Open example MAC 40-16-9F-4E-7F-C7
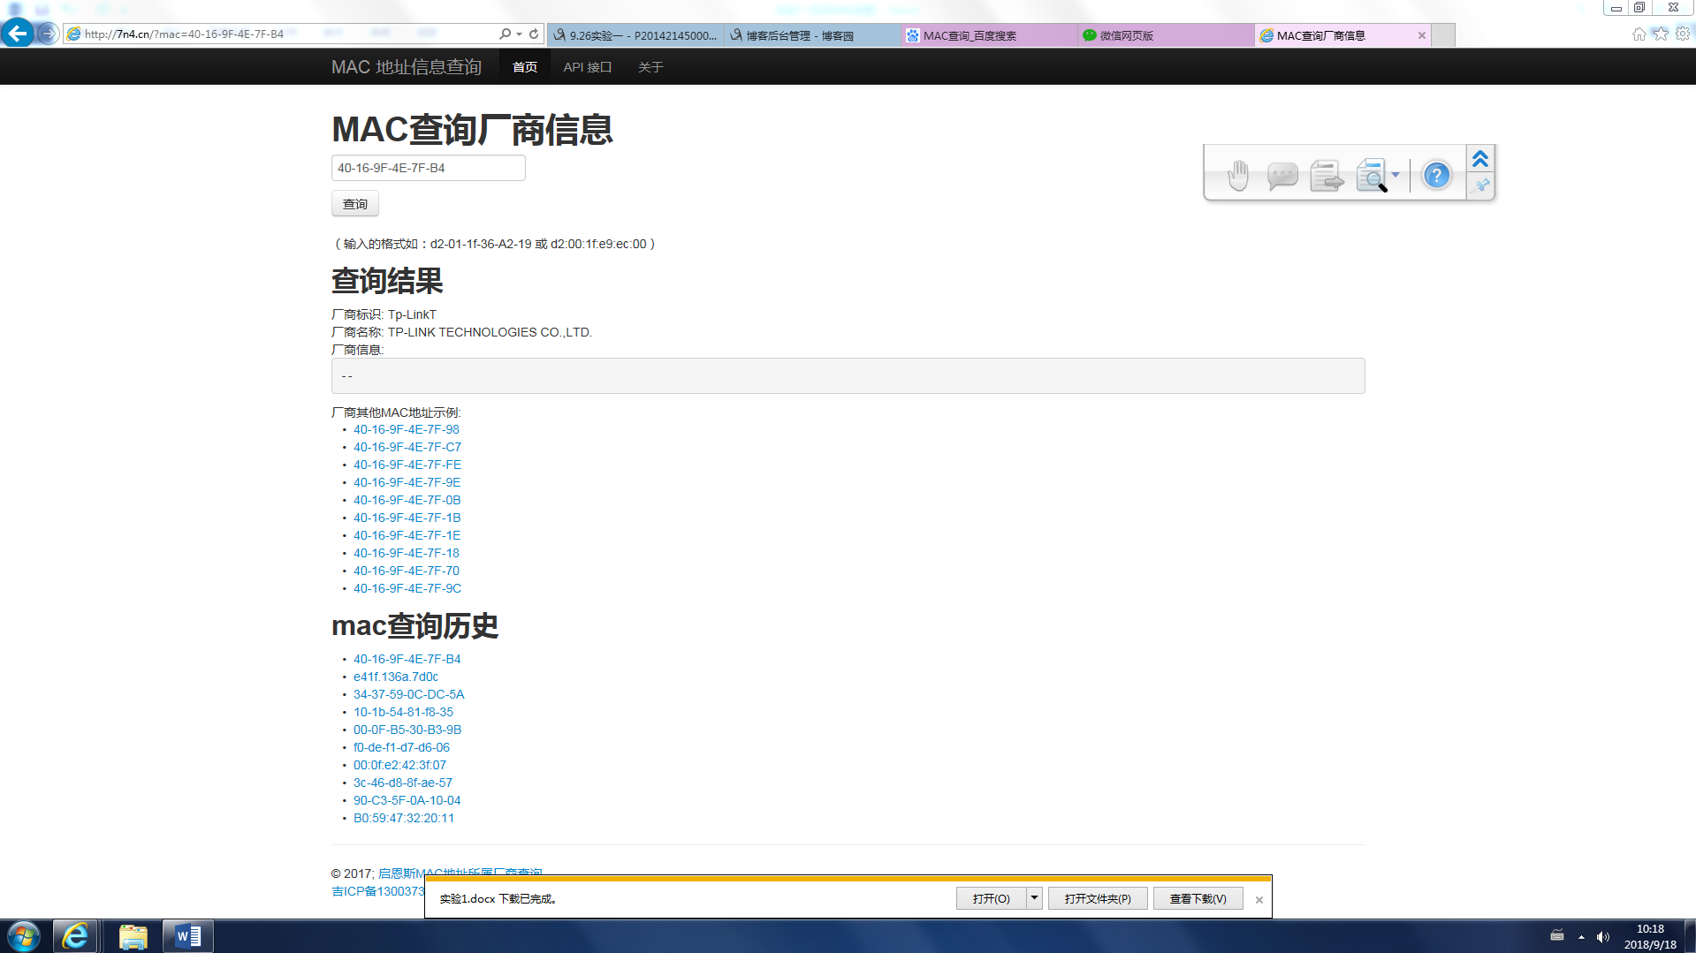This screenshot has width=1696, height=953. (407, 448)
